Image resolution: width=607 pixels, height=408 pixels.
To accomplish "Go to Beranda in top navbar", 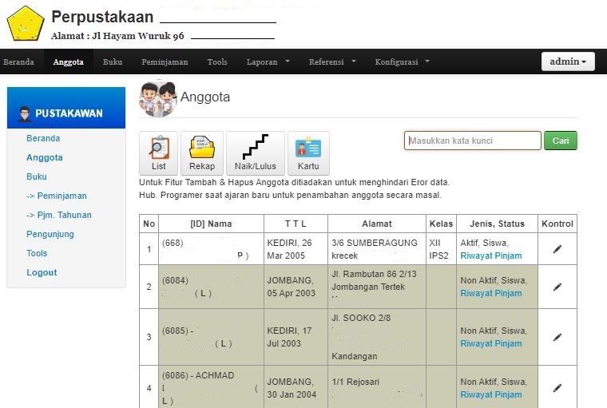I will (18, 61).
